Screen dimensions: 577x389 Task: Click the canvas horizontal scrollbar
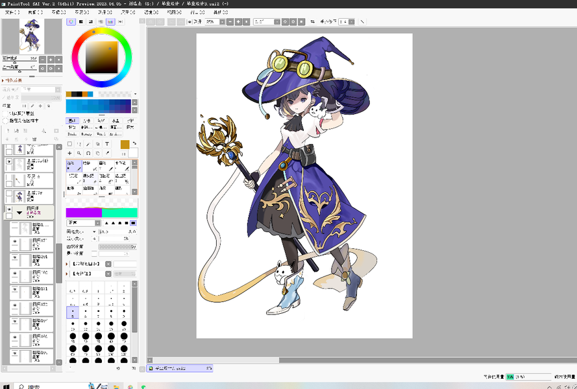coord(362,360)
